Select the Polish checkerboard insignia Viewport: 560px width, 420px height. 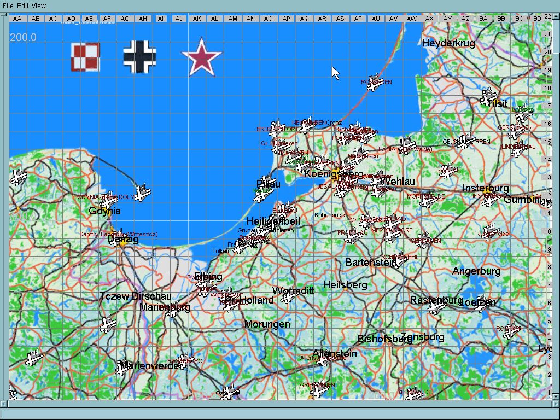tap(85, 57)
